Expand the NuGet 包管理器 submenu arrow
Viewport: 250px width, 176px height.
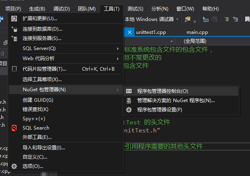tap(118, 90)
